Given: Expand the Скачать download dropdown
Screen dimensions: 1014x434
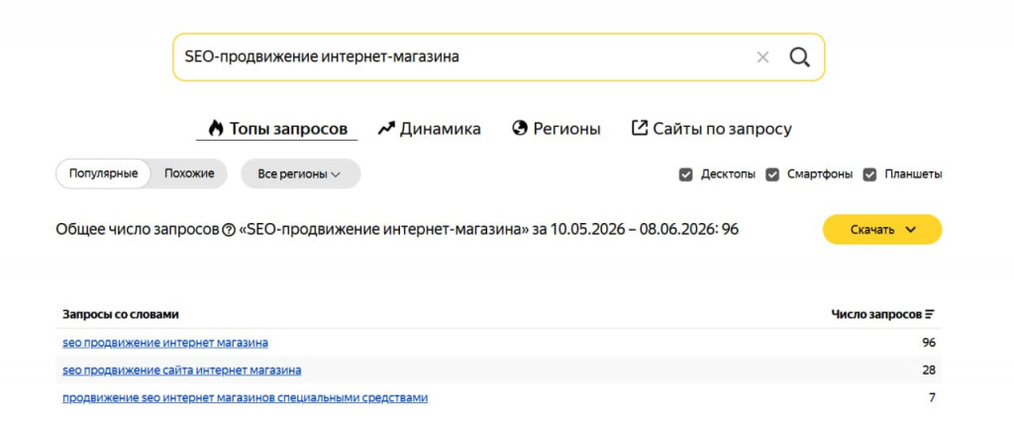Looking at the screenshot, I should click(882, 230).
